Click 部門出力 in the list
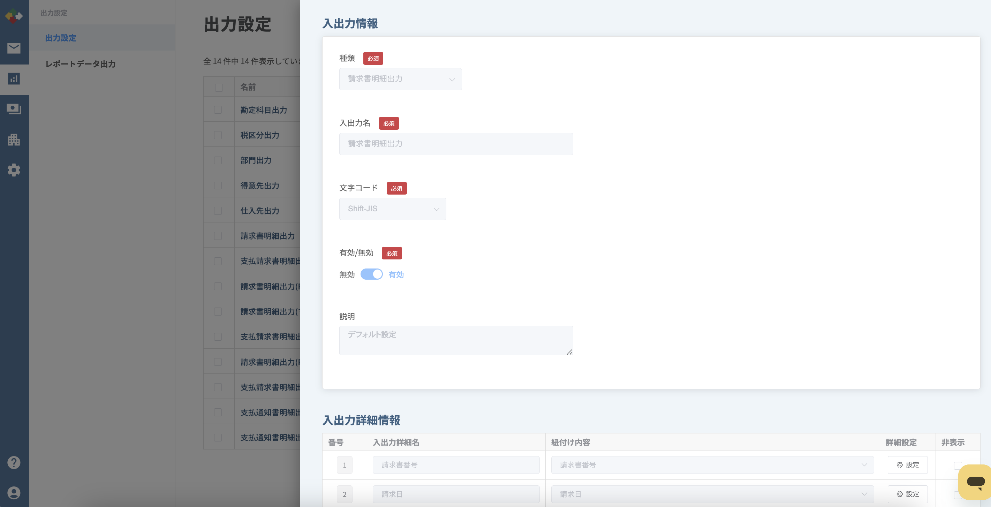 coord(256,160)
